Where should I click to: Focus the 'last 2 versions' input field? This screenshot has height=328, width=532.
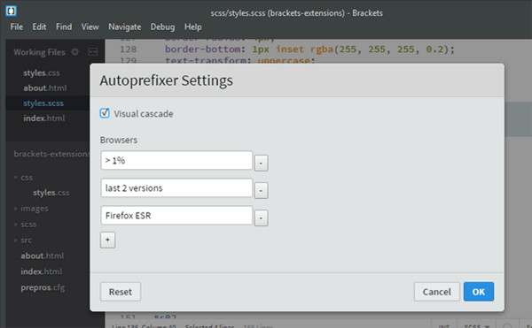coord(176,187)
